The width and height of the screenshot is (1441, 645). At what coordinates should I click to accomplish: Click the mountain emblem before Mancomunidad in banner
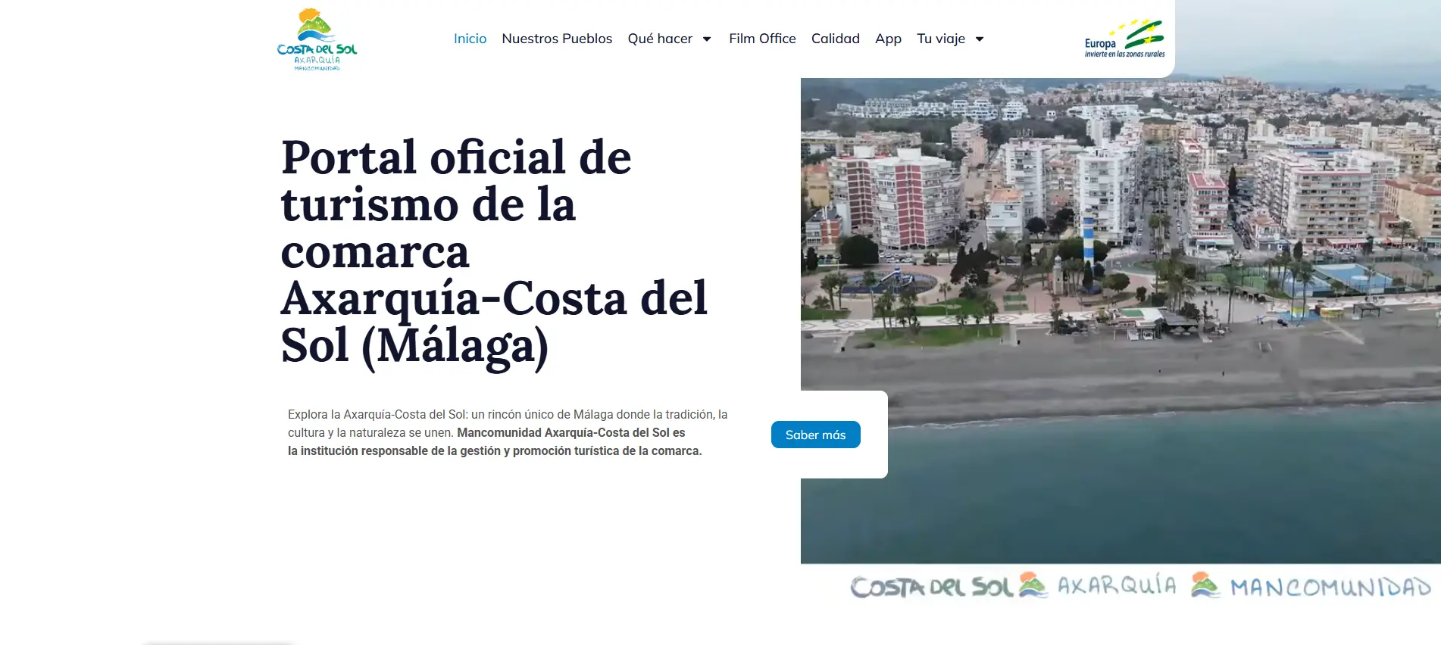(1205, 584)
